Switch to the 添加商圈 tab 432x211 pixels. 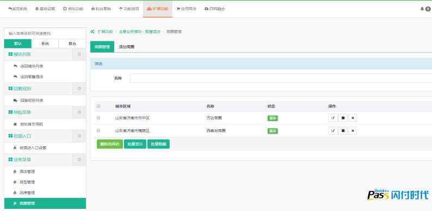tap(126, 47)
